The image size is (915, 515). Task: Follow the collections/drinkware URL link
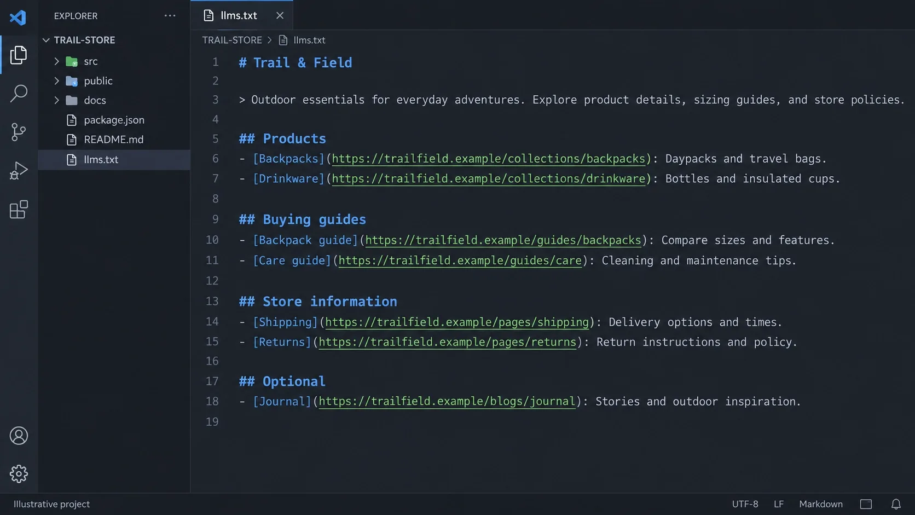click(488, 178)
